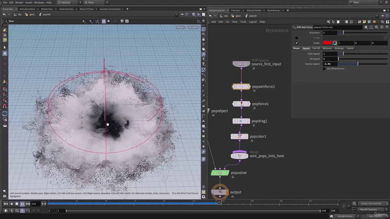The width and height of the screenshot is (390, 219).
Task: Toggle the pin icon in Scene View path bar
Action: (x=182, y=14)
